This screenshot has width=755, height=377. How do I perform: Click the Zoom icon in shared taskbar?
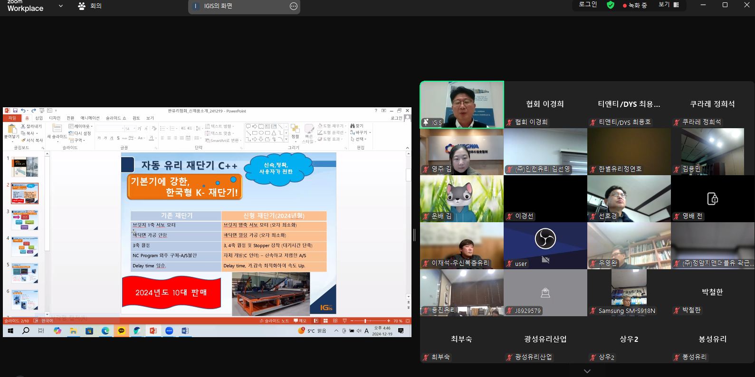(169, 331)
